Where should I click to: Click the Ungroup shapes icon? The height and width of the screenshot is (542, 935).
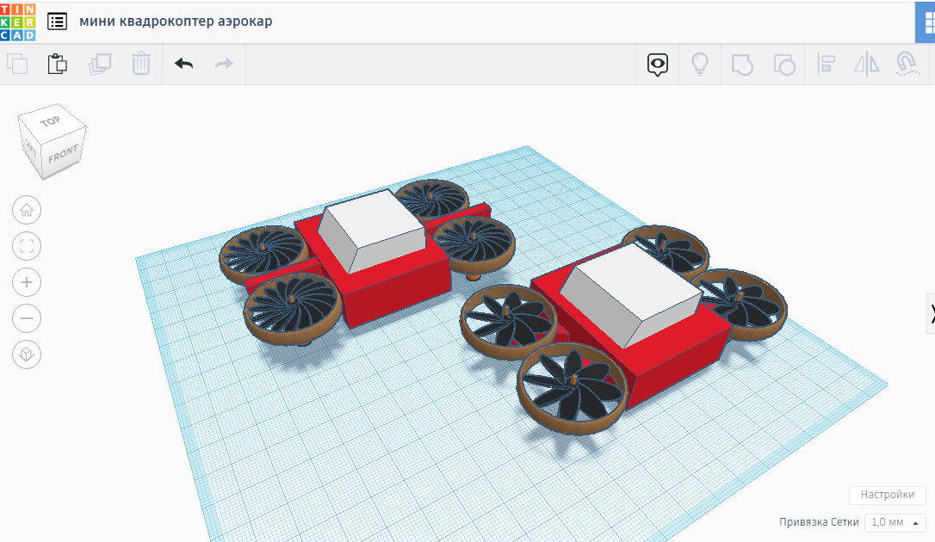coord(784,65)
